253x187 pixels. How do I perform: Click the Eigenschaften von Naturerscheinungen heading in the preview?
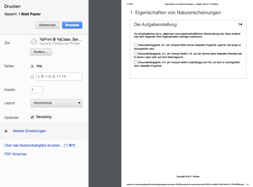click(x=175, y=13)
